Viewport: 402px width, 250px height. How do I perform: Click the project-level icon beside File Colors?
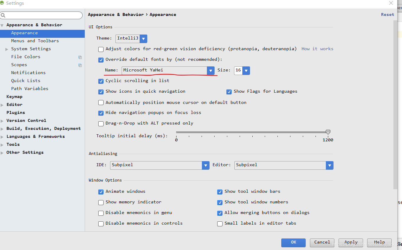[x=80, y=57]
